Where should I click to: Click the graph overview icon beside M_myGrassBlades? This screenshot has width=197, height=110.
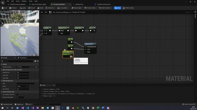point(50,12)
